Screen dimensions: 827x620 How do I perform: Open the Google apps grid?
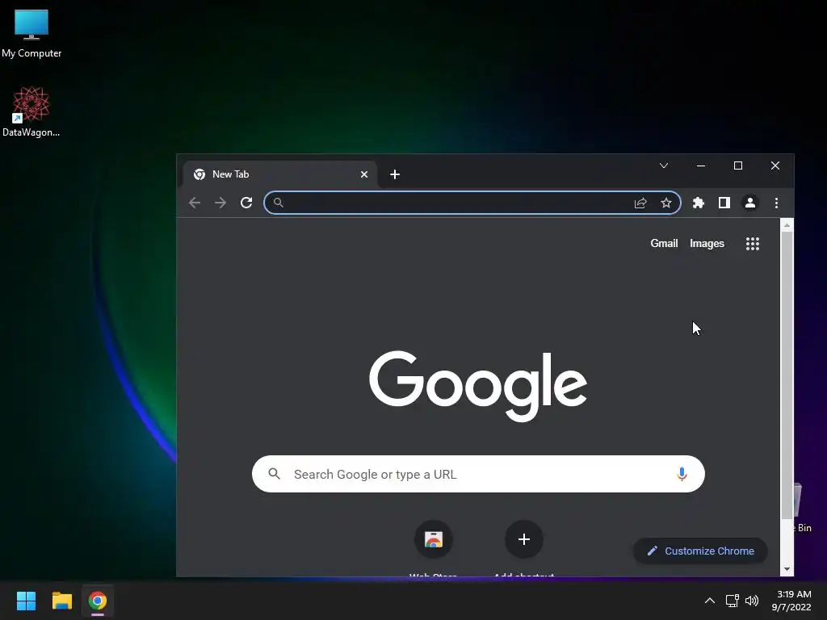[753, 244]
